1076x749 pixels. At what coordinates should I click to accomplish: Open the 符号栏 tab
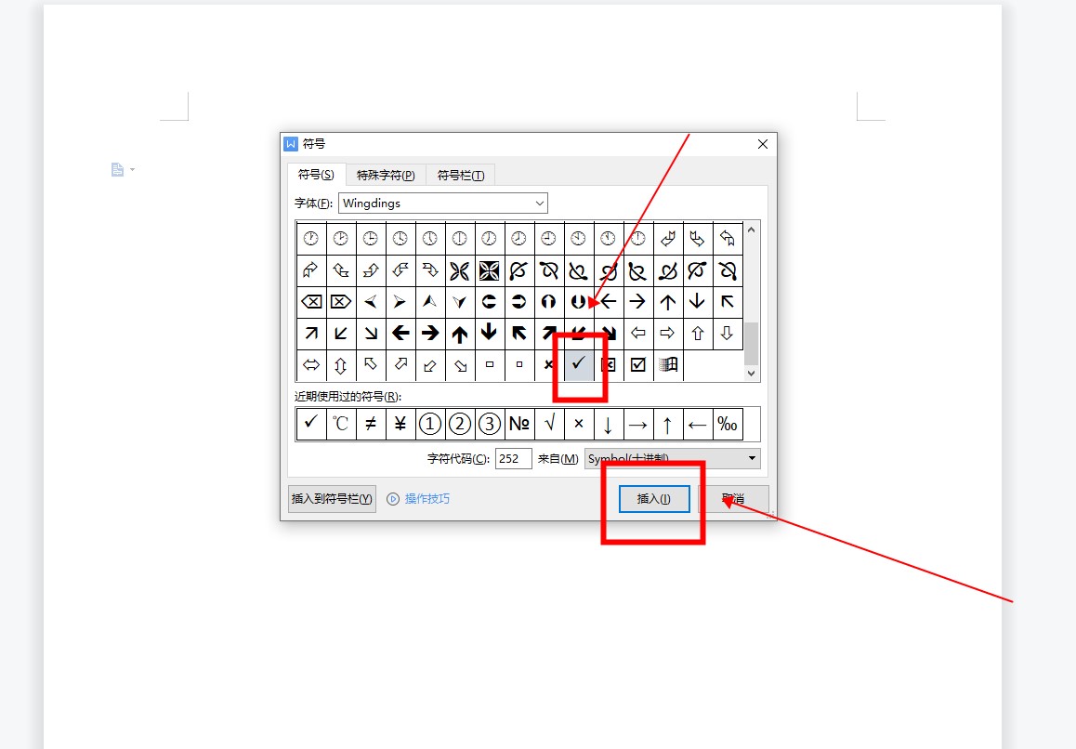460,175
